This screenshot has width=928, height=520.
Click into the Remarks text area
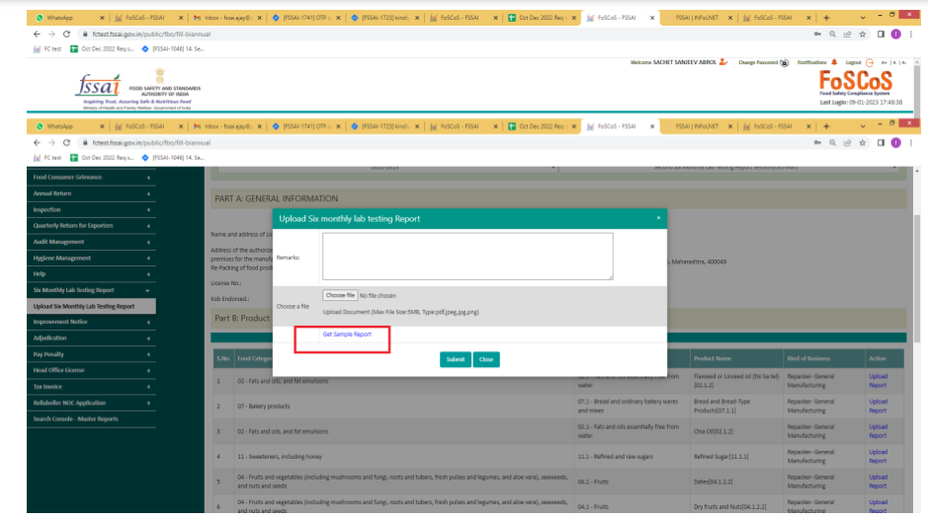pyautogui.click(x=467, y=257)
